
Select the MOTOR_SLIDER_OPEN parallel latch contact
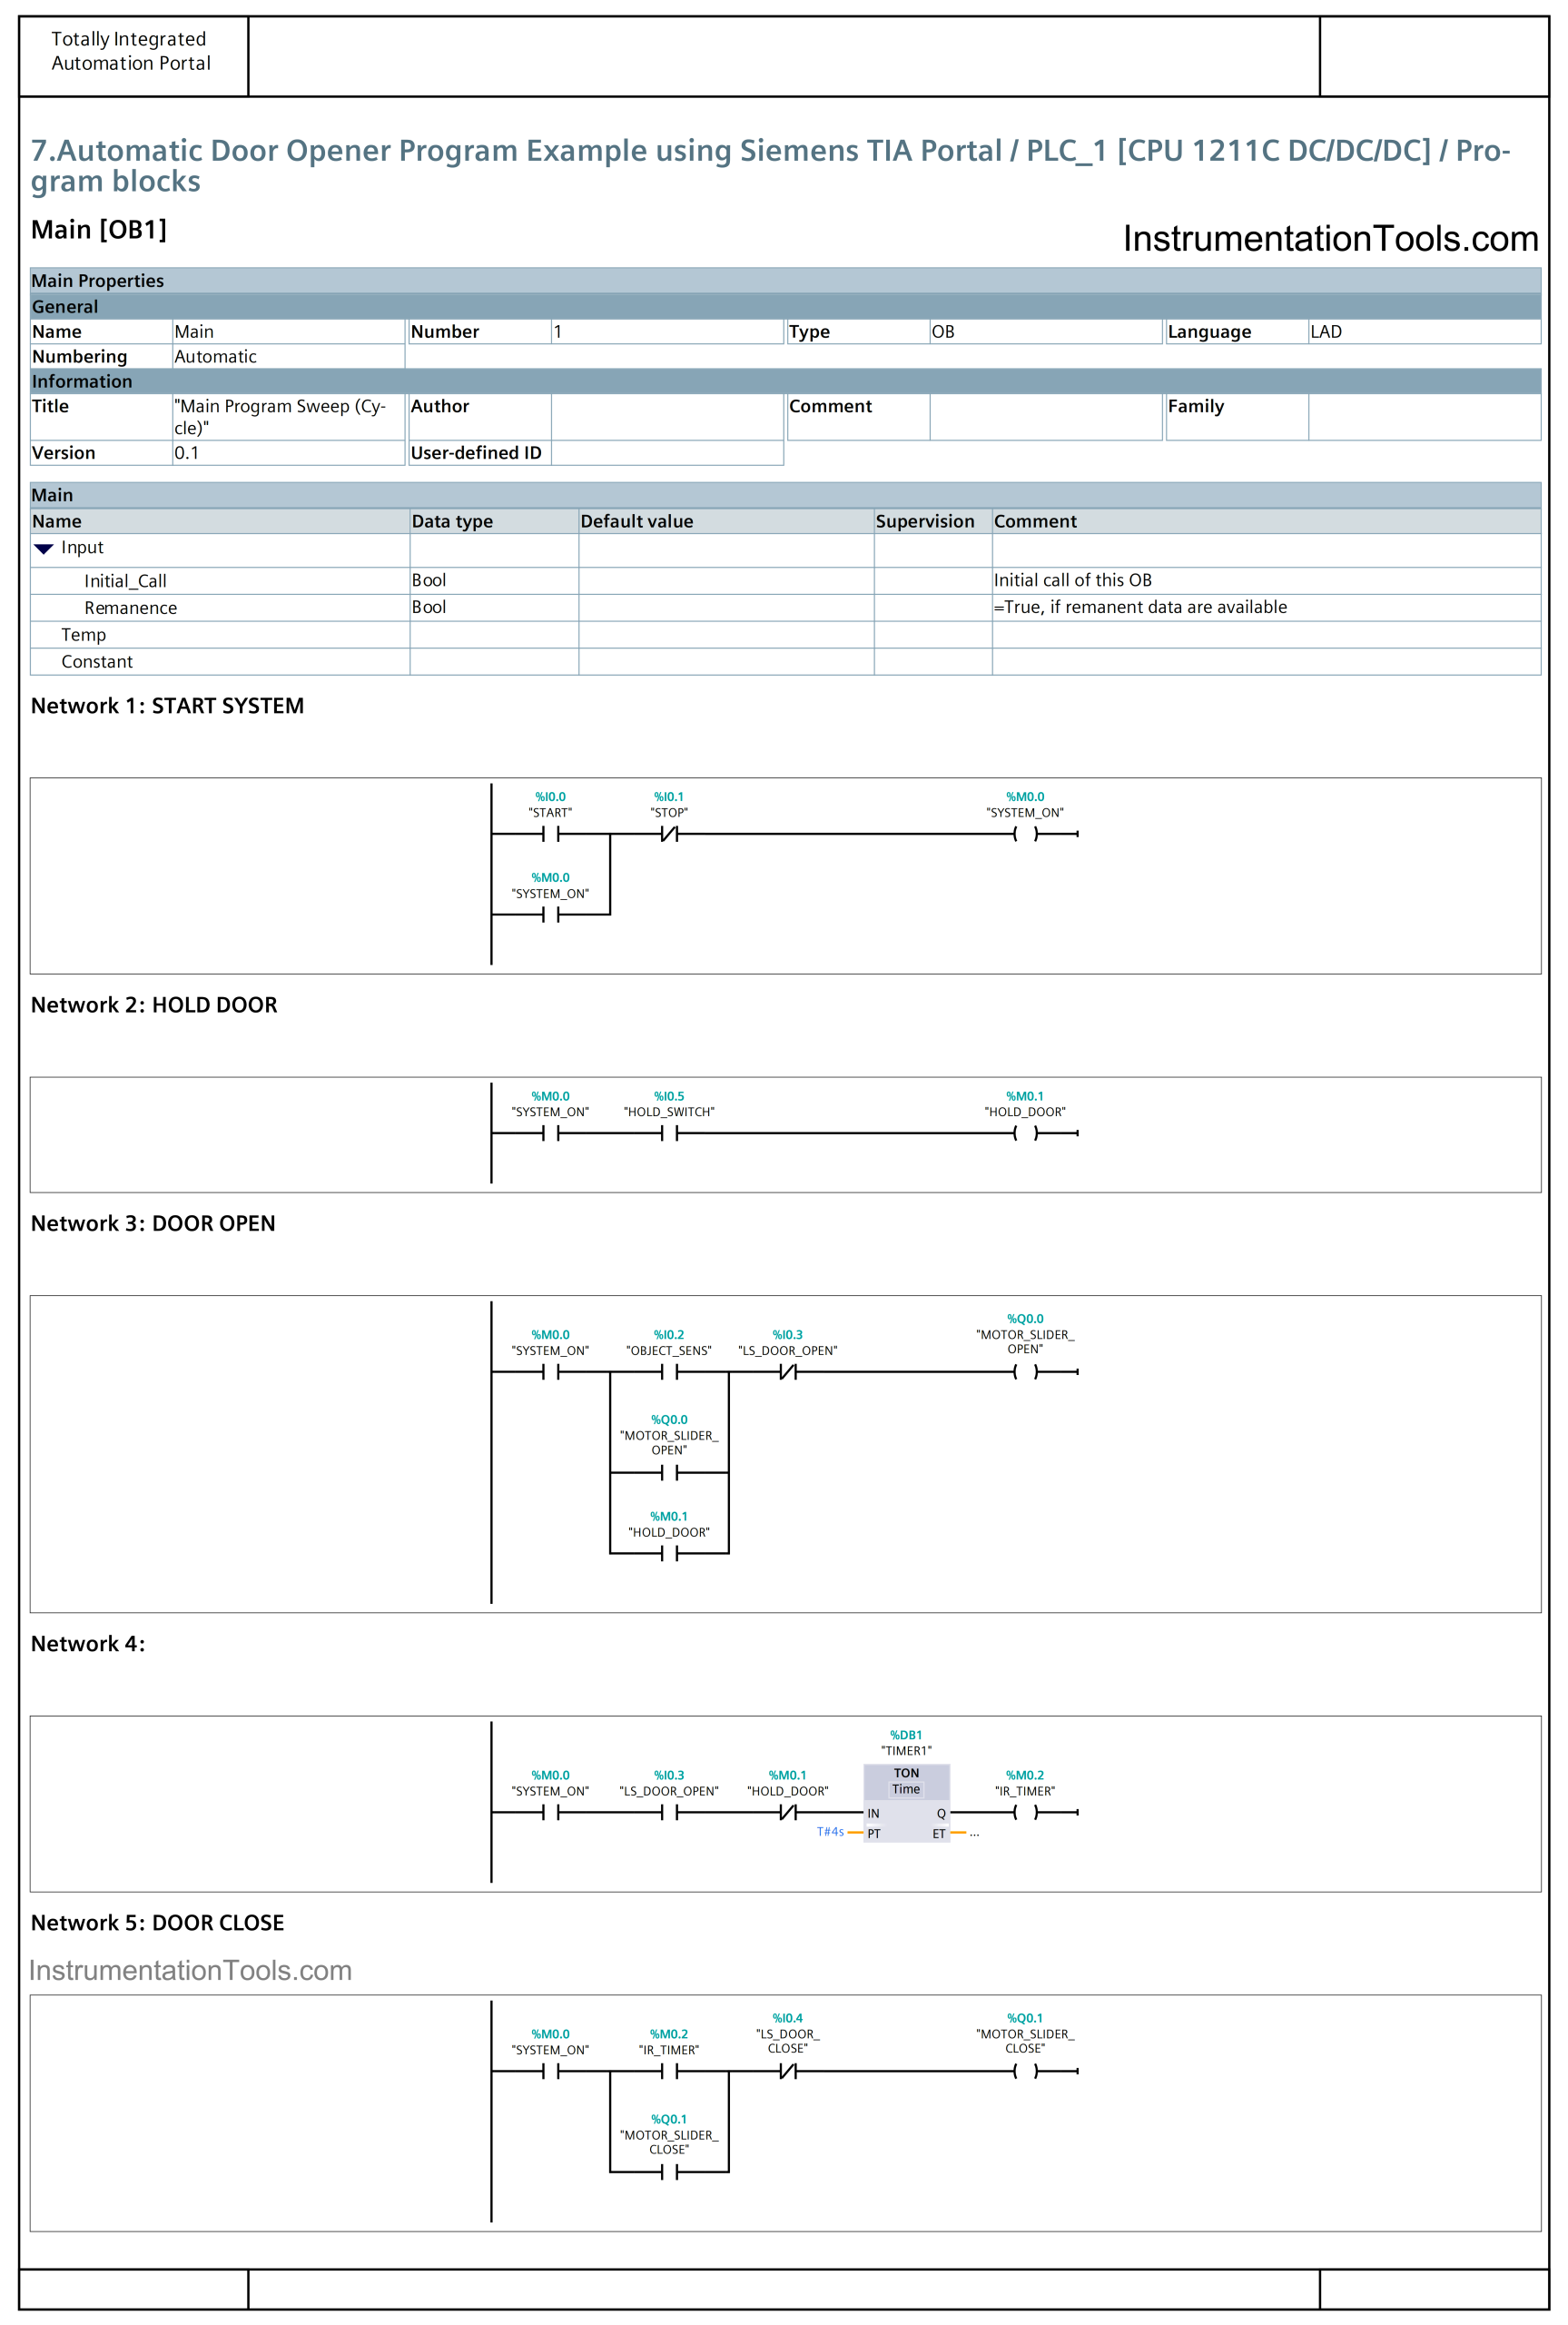[669, 1472]
